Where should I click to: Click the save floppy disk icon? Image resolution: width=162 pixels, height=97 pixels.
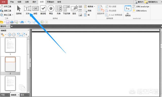[x=8, y=22]
